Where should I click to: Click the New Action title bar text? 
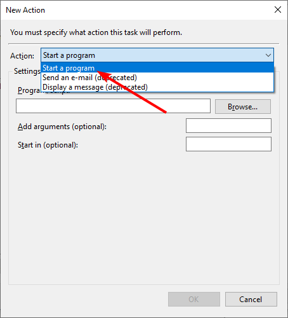[25, 10]
